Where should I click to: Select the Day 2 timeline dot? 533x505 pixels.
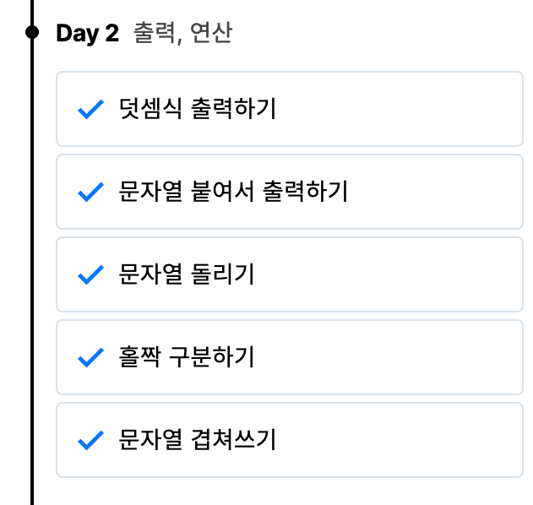click(32, 33)
